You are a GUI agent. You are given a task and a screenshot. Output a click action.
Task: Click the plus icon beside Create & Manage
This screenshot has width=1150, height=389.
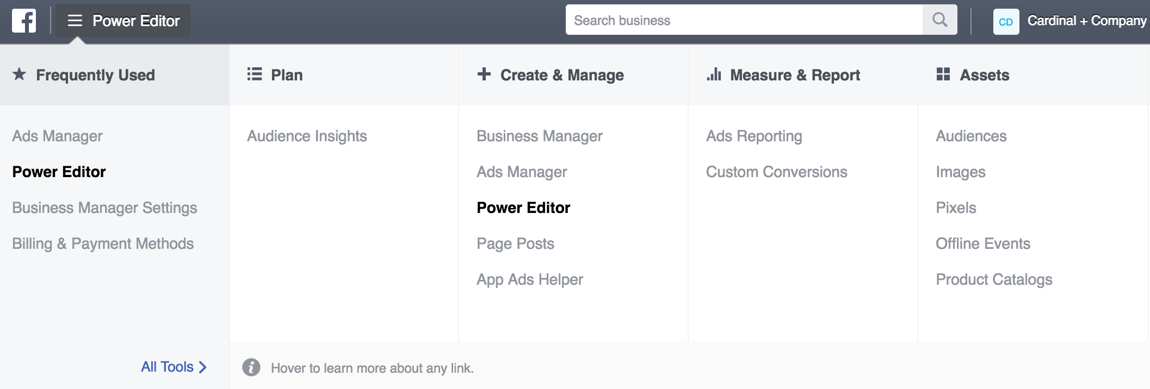coord(484,74)
